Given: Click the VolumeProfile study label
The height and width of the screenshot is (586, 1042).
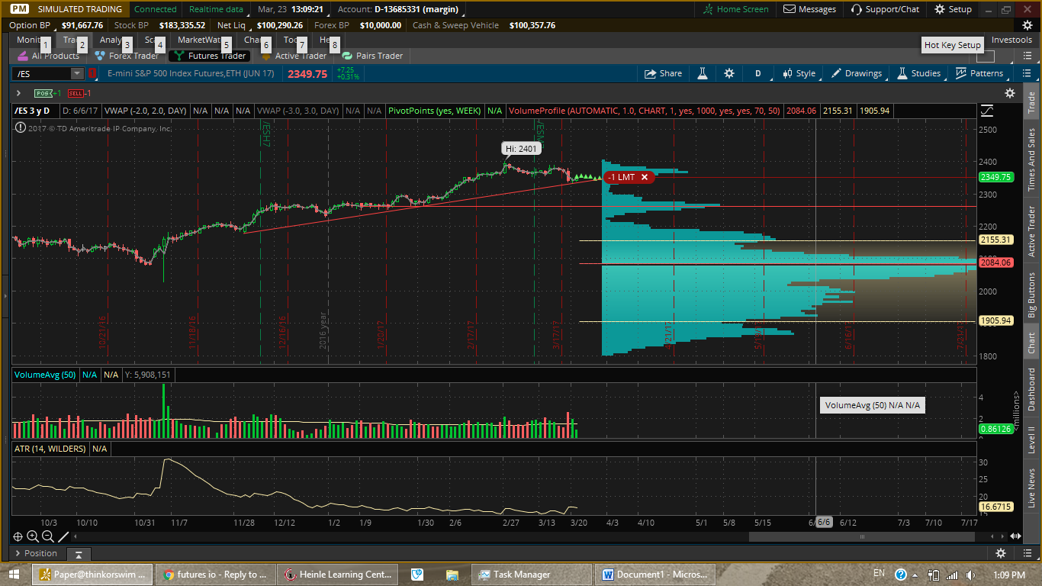Looking at the screenshot, I should (645, 111).
